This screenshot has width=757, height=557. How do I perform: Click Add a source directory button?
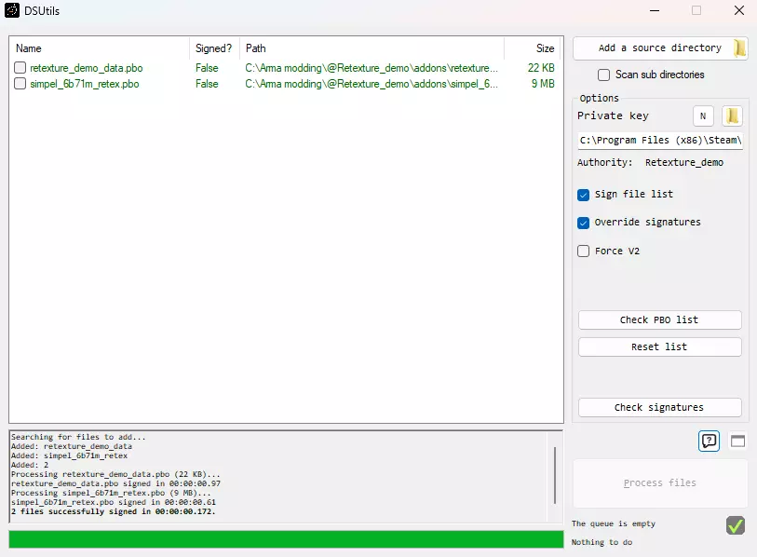660,48
